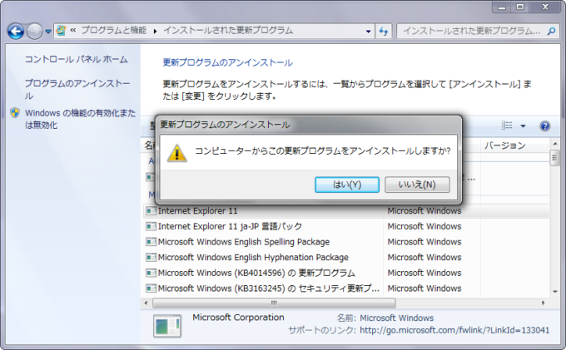This screenshot has height=350, width=566.
Task: Open the recent pages dropdown beside navigation arrows
Action: point(48,31)
